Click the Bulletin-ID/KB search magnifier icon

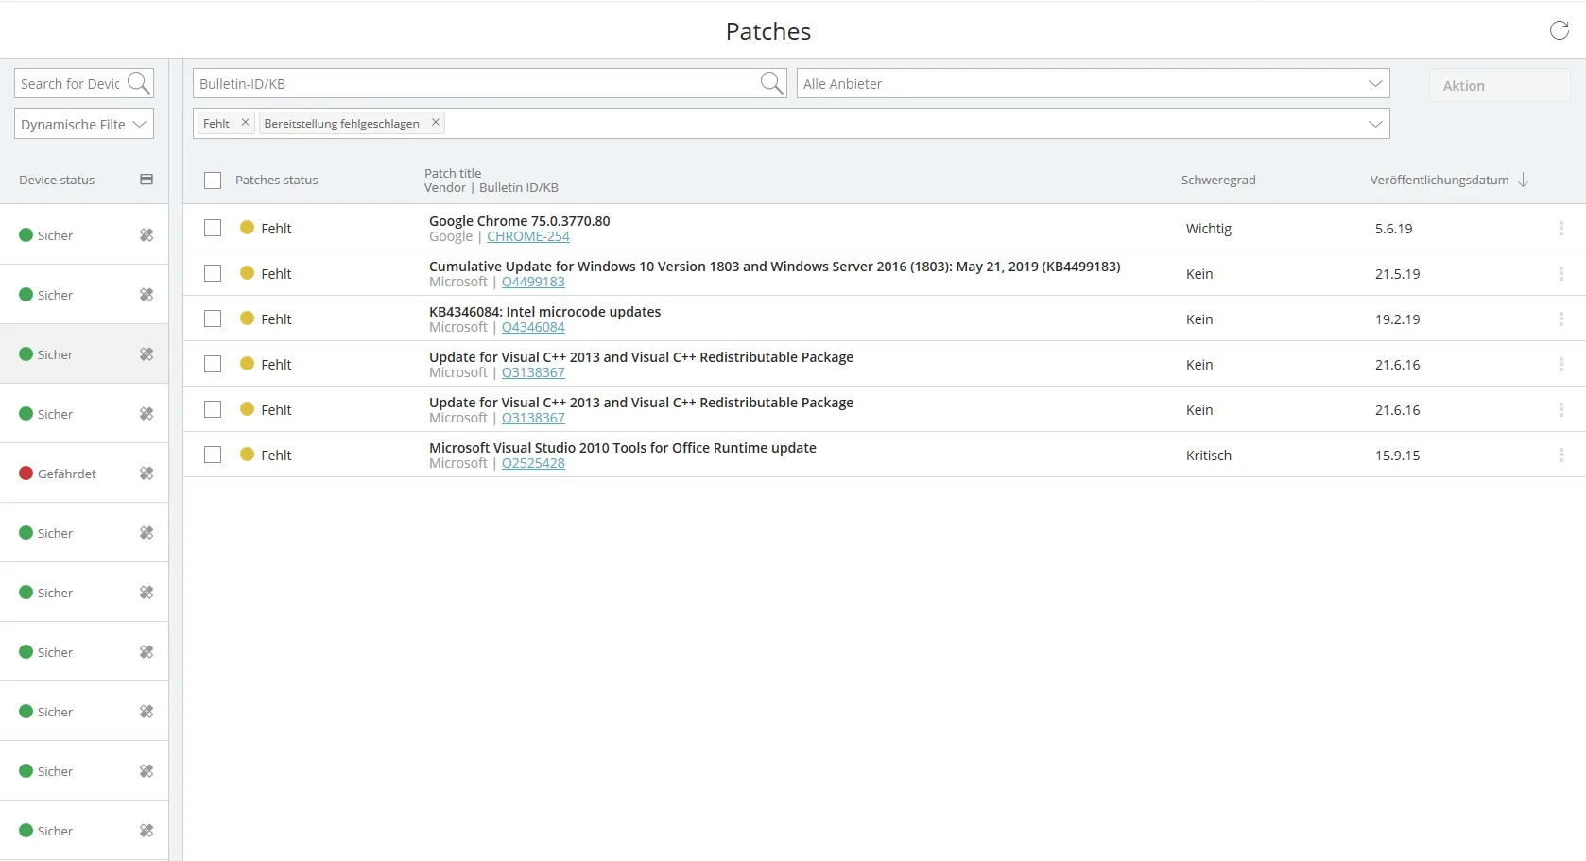point(771,83)
